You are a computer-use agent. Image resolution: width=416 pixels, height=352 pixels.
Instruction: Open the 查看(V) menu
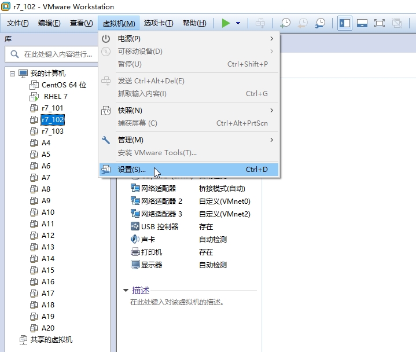[x=81, y=23]
